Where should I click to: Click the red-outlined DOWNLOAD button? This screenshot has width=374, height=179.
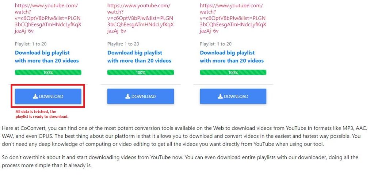click(48, 96)
